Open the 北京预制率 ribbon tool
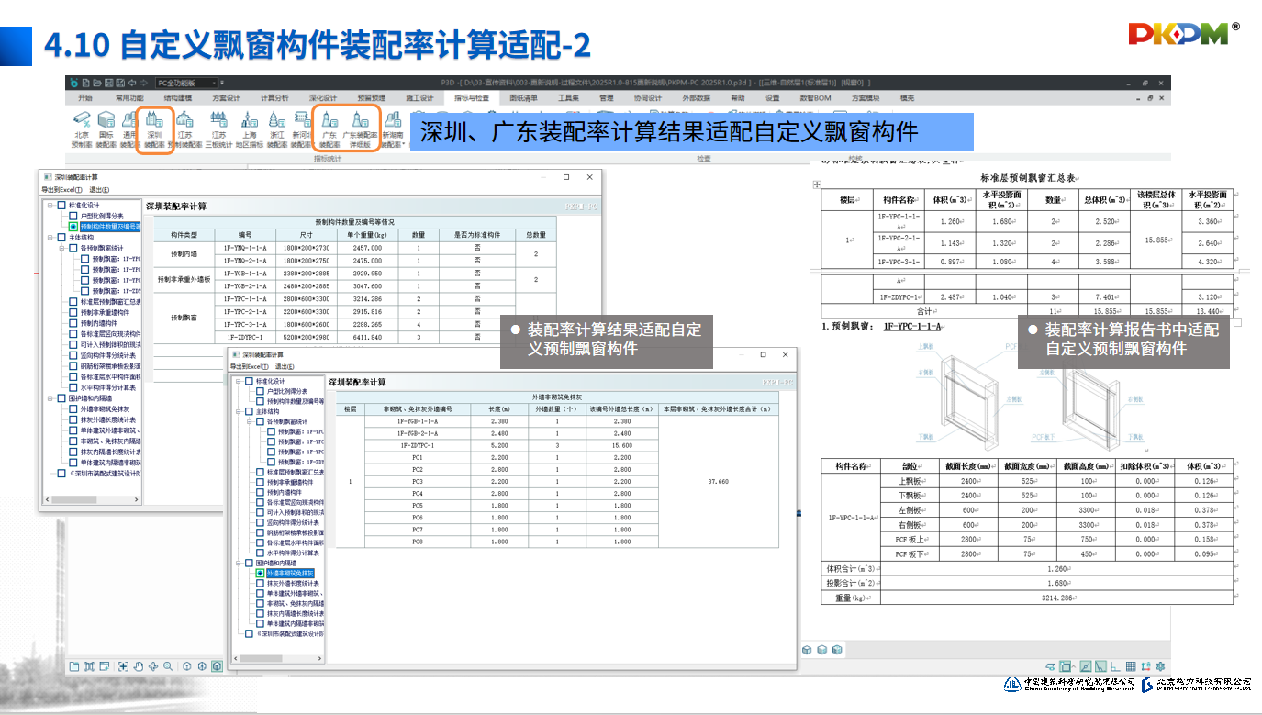The image size is (1262, 715). [x=82, y=130]
